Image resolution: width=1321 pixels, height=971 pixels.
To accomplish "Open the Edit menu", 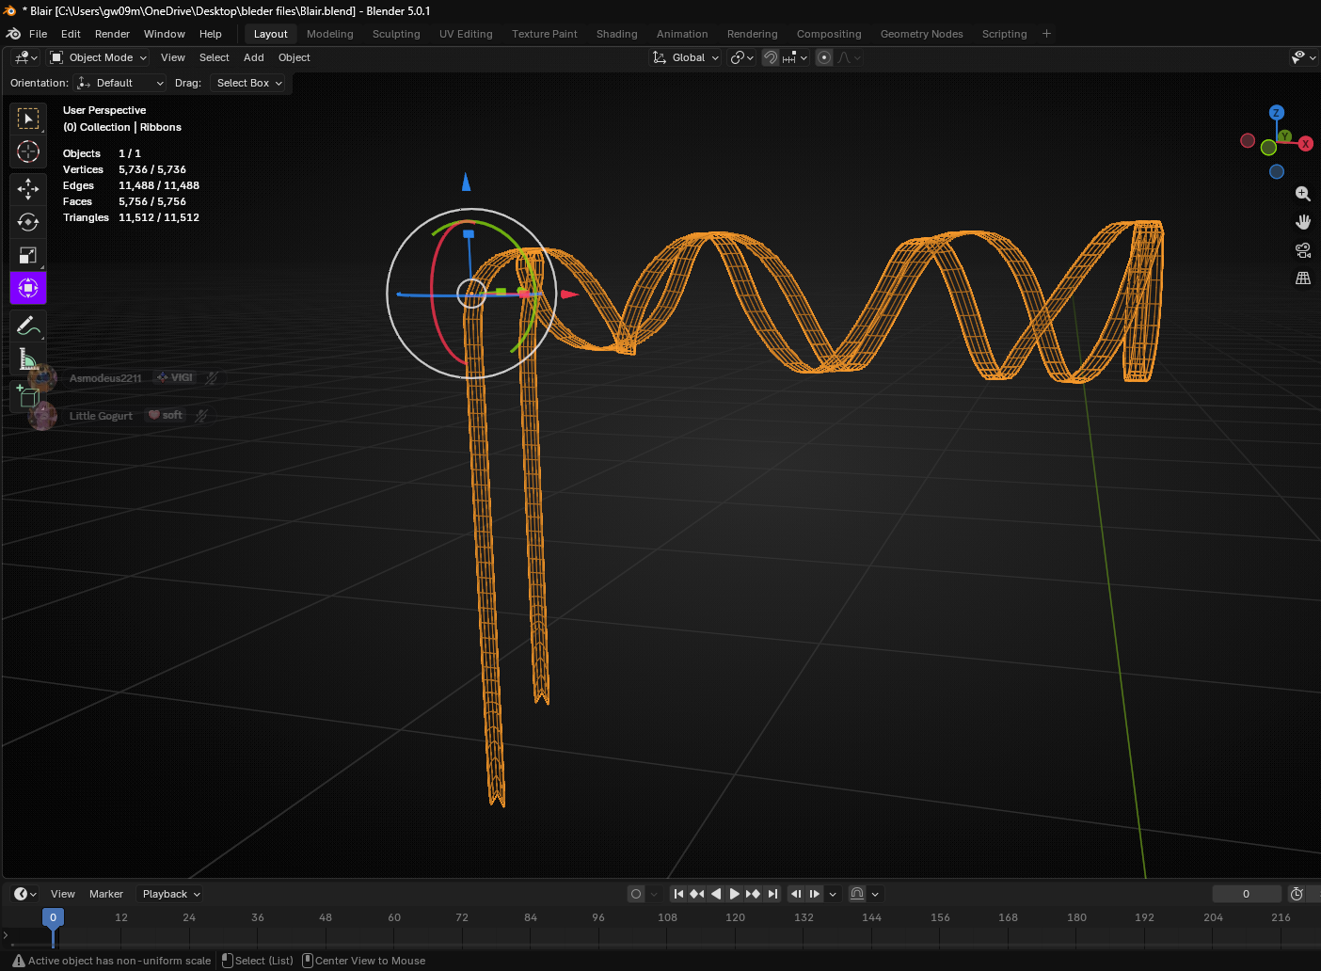I will [x=71, y=34].
